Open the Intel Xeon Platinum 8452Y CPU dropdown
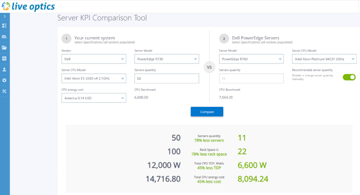 [324, 59]
